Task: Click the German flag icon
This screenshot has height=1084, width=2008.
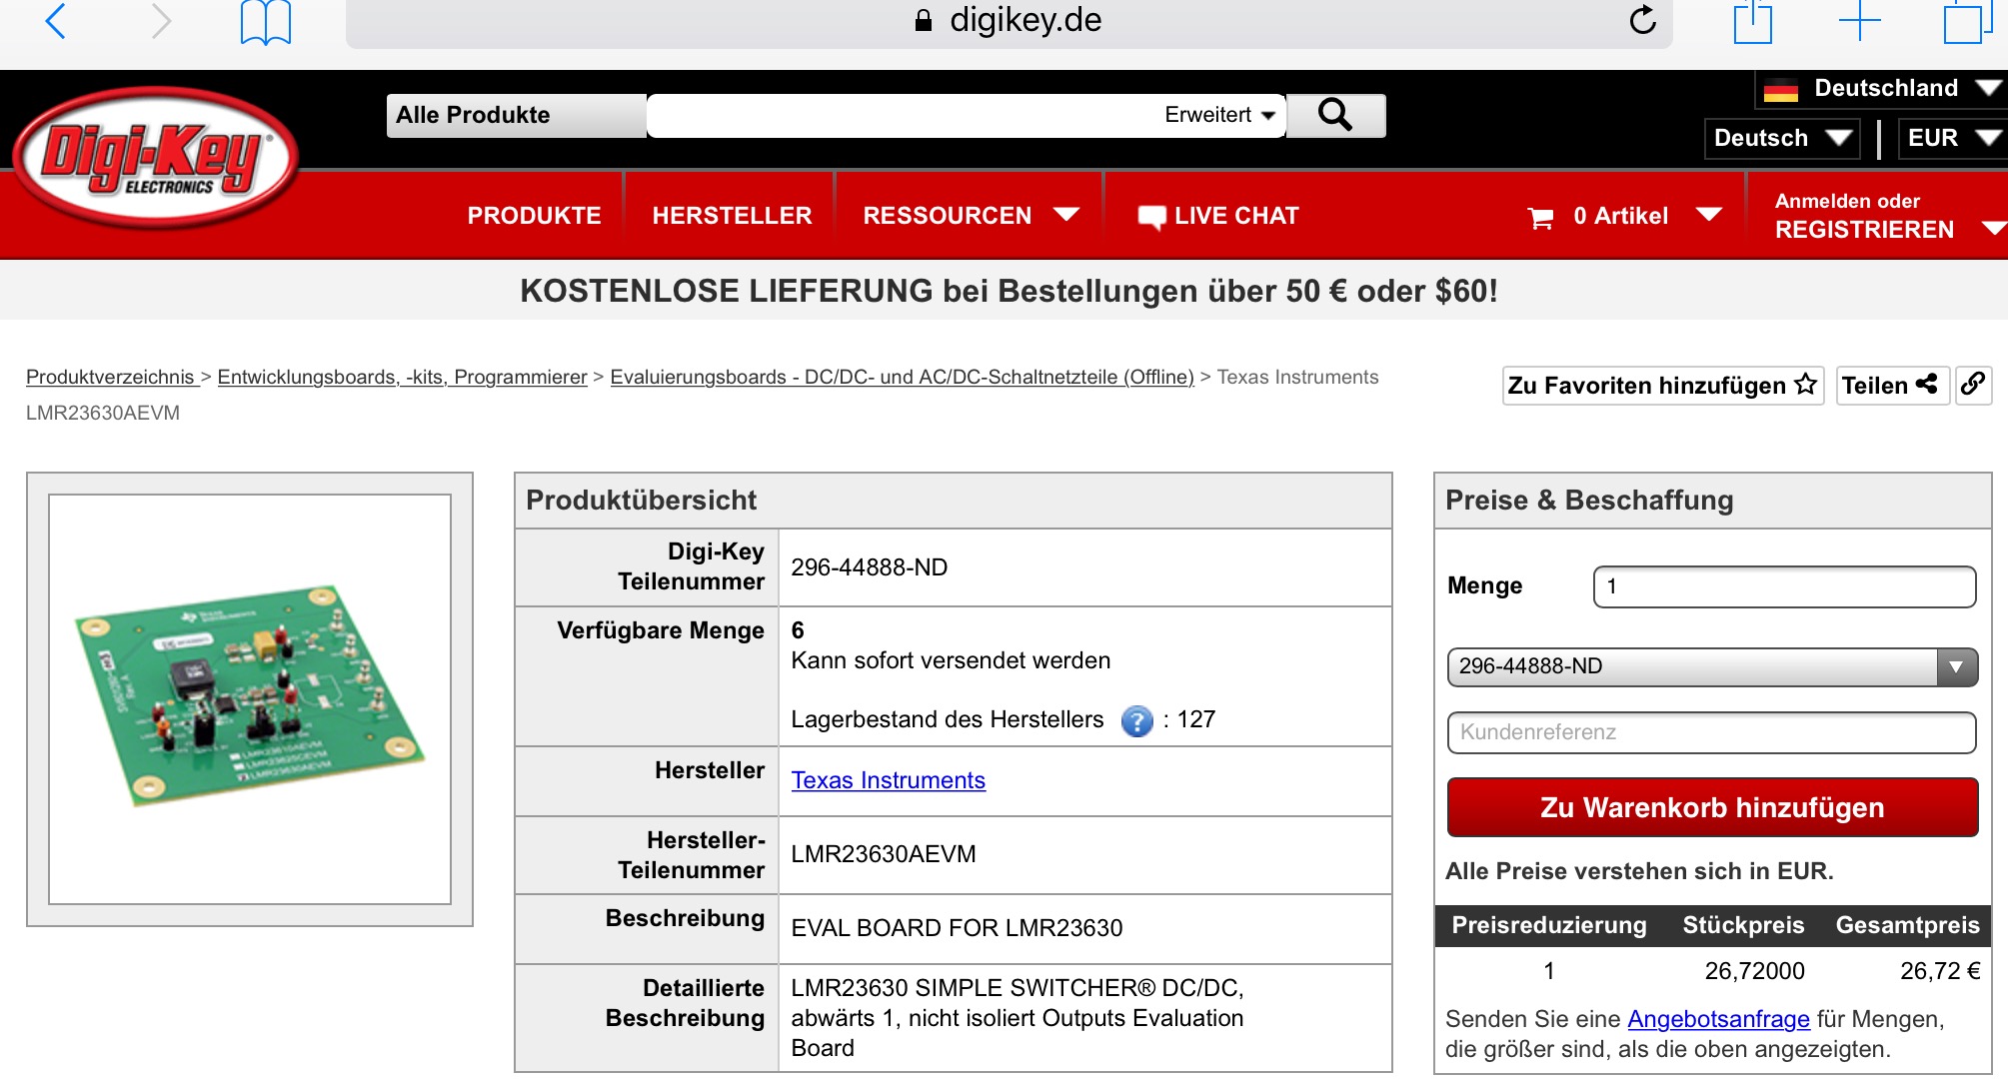Action: 1780,90
